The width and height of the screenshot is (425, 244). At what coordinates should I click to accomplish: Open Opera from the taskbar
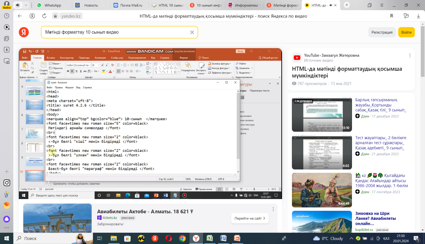[x=169, y=238]
